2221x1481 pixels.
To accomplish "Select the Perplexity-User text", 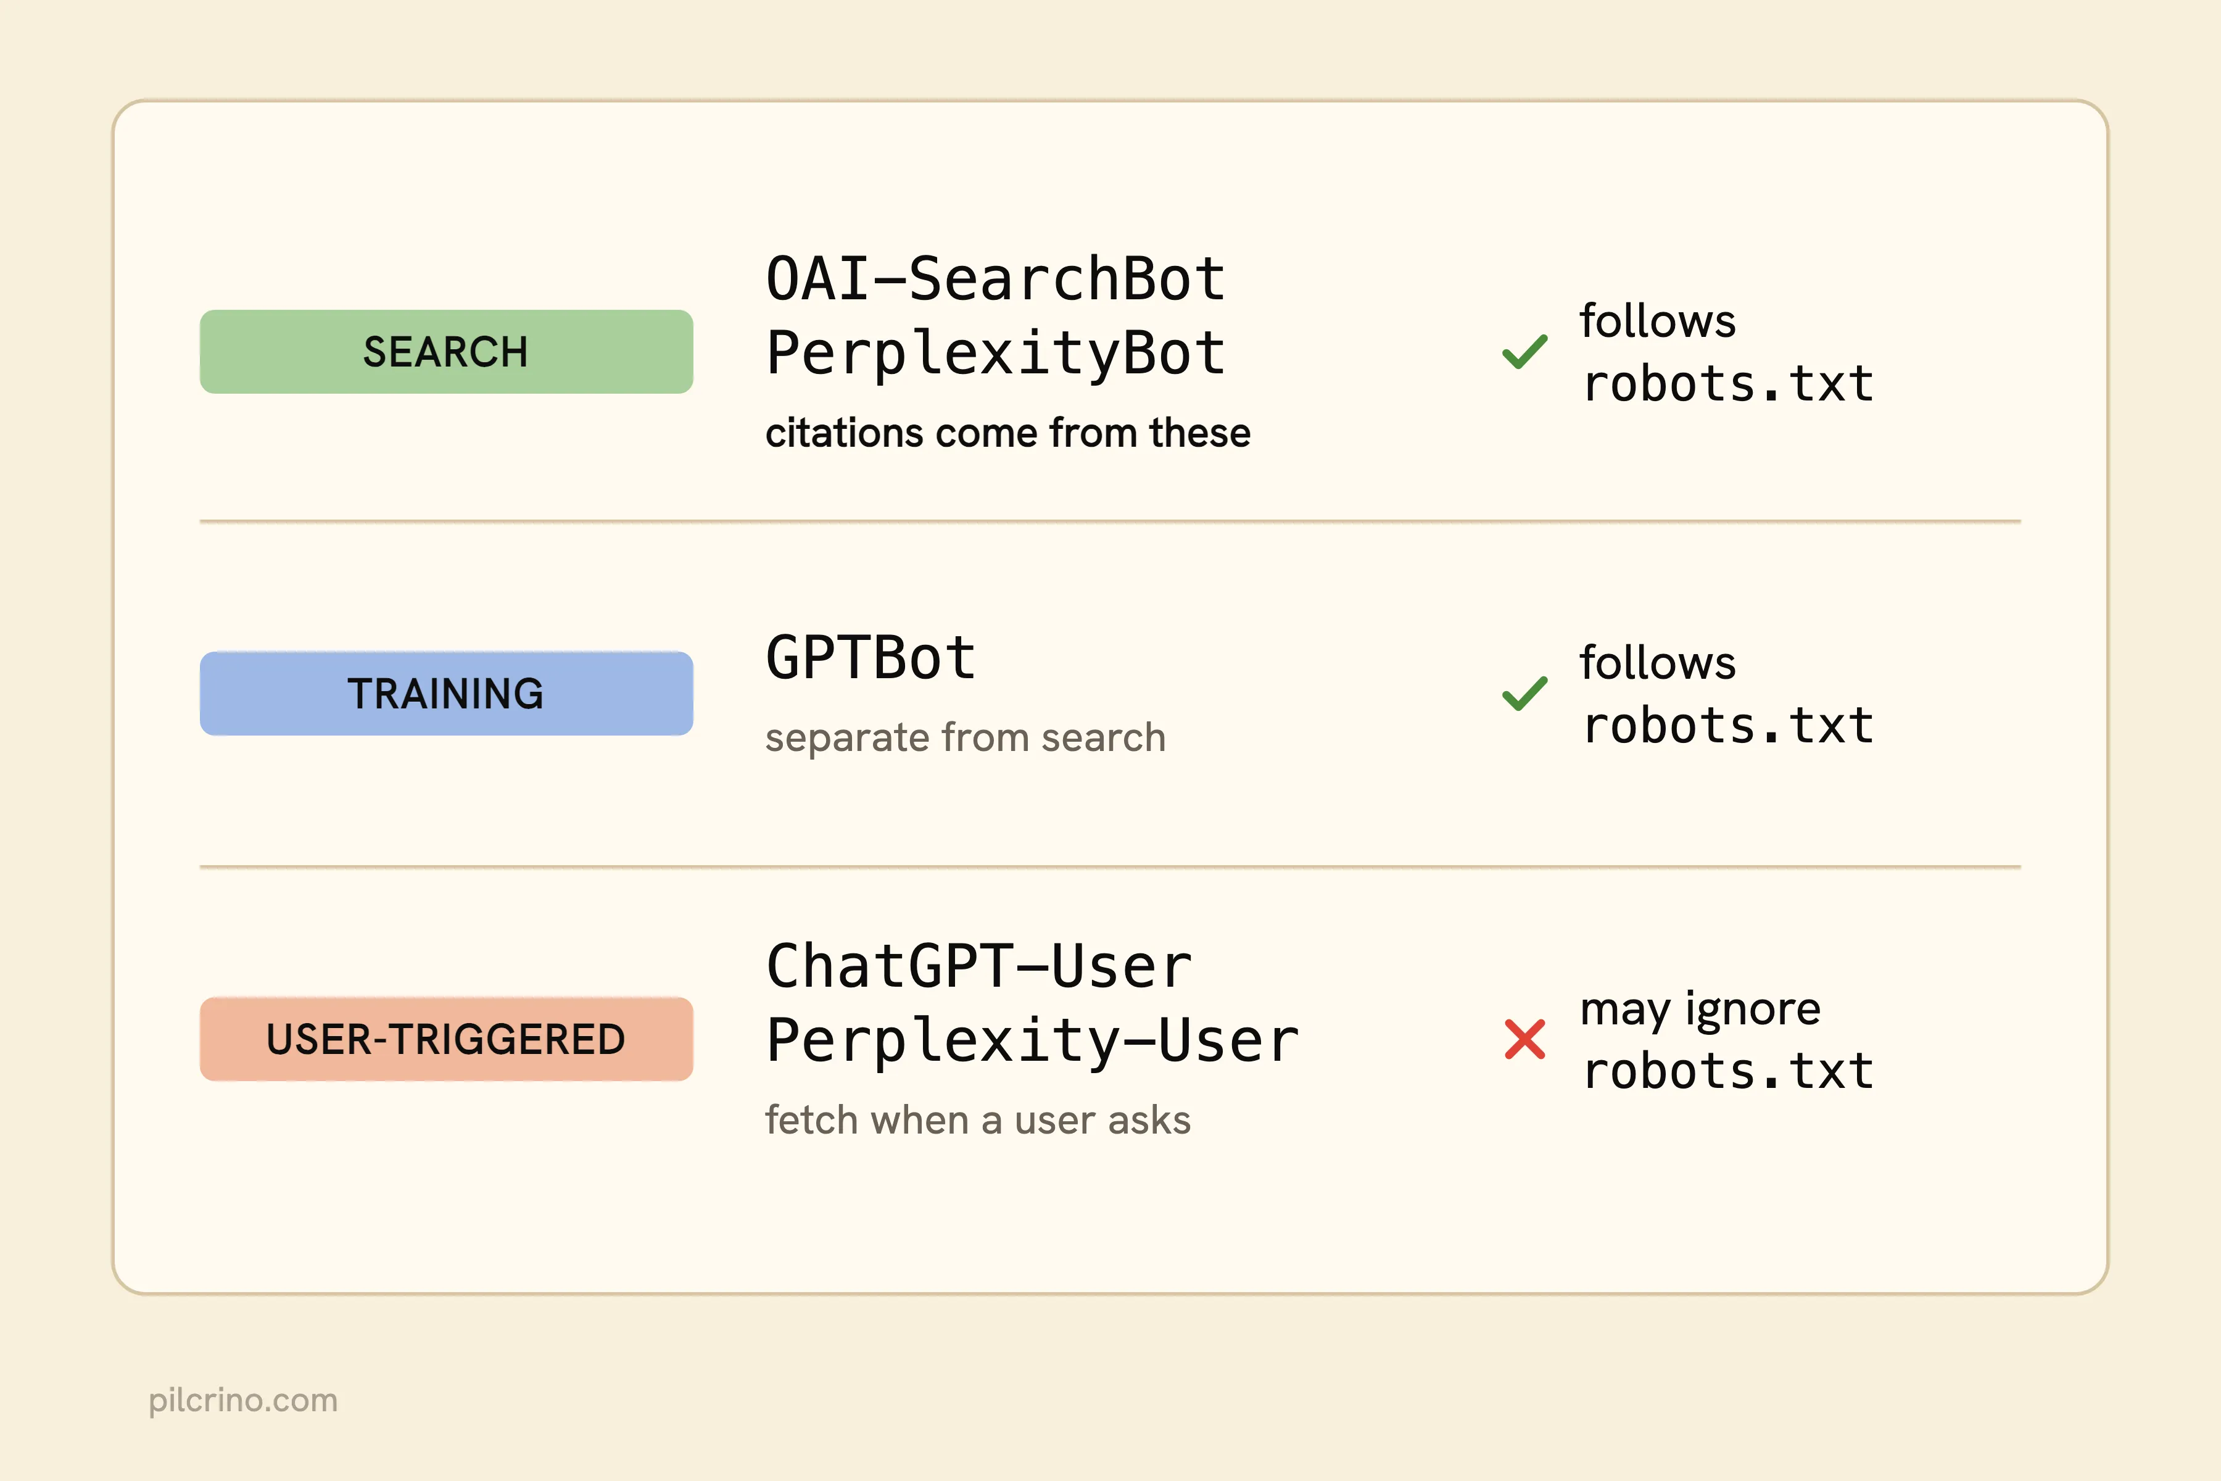I will pos(1032,1042).
